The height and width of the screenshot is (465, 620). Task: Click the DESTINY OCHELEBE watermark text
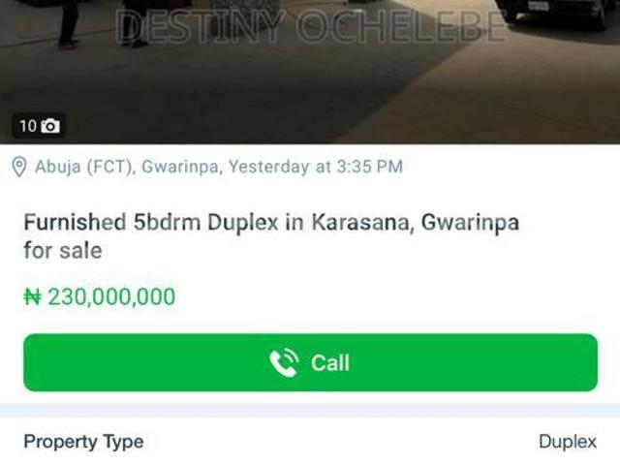click(x=312, y=26)
